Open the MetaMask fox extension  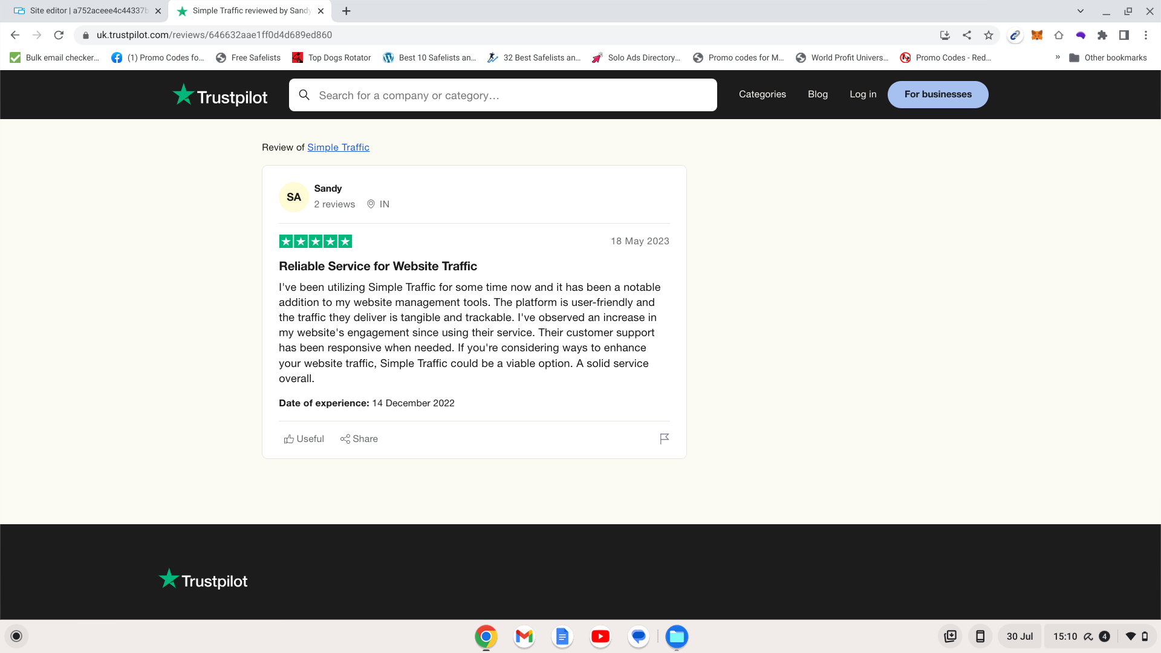1037,35
